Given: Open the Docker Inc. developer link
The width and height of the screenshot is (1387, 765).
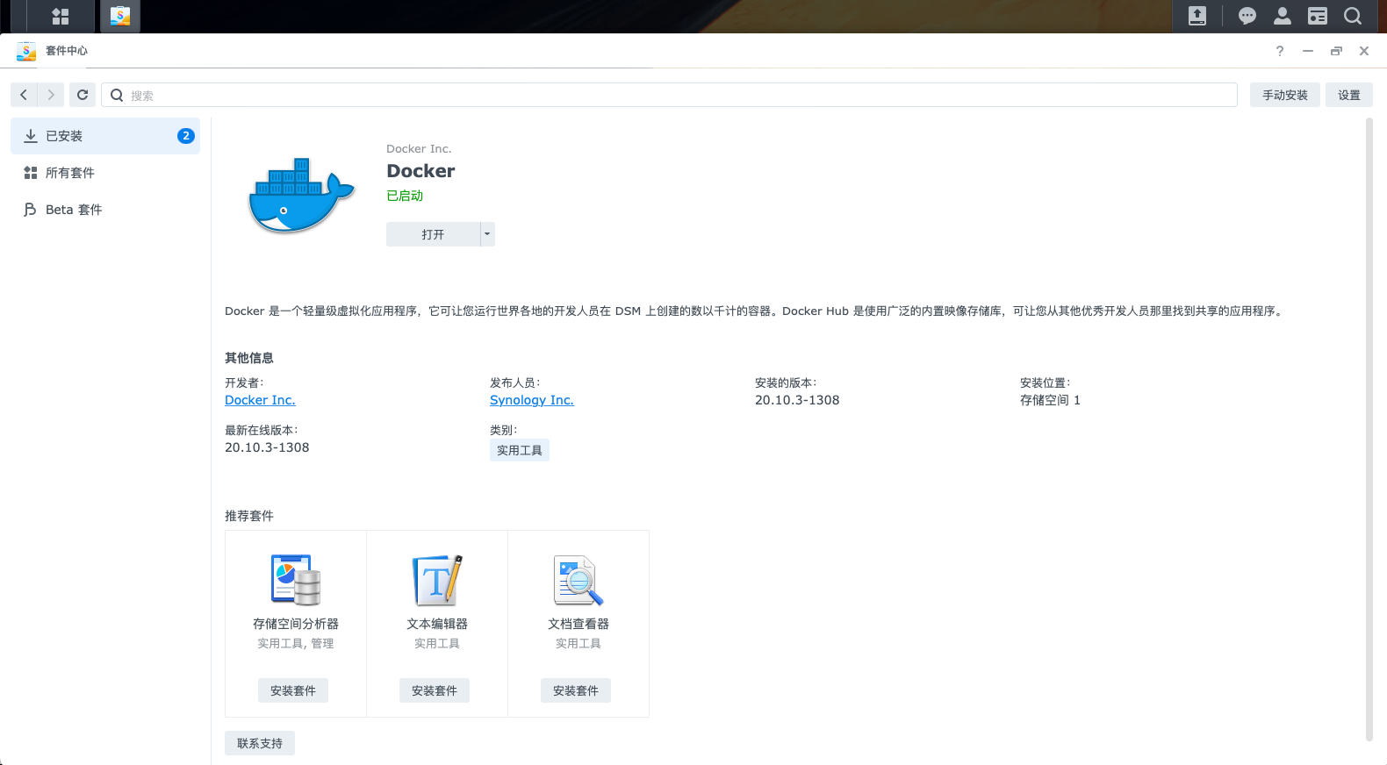Looking at the screenshot, I should pyautogui.click(x=260, y=400).
